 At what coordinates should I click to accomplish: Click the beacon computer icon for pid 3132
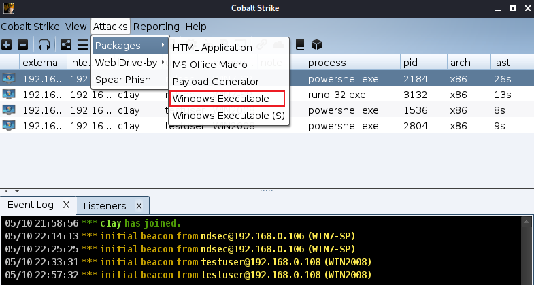point(9,94)
